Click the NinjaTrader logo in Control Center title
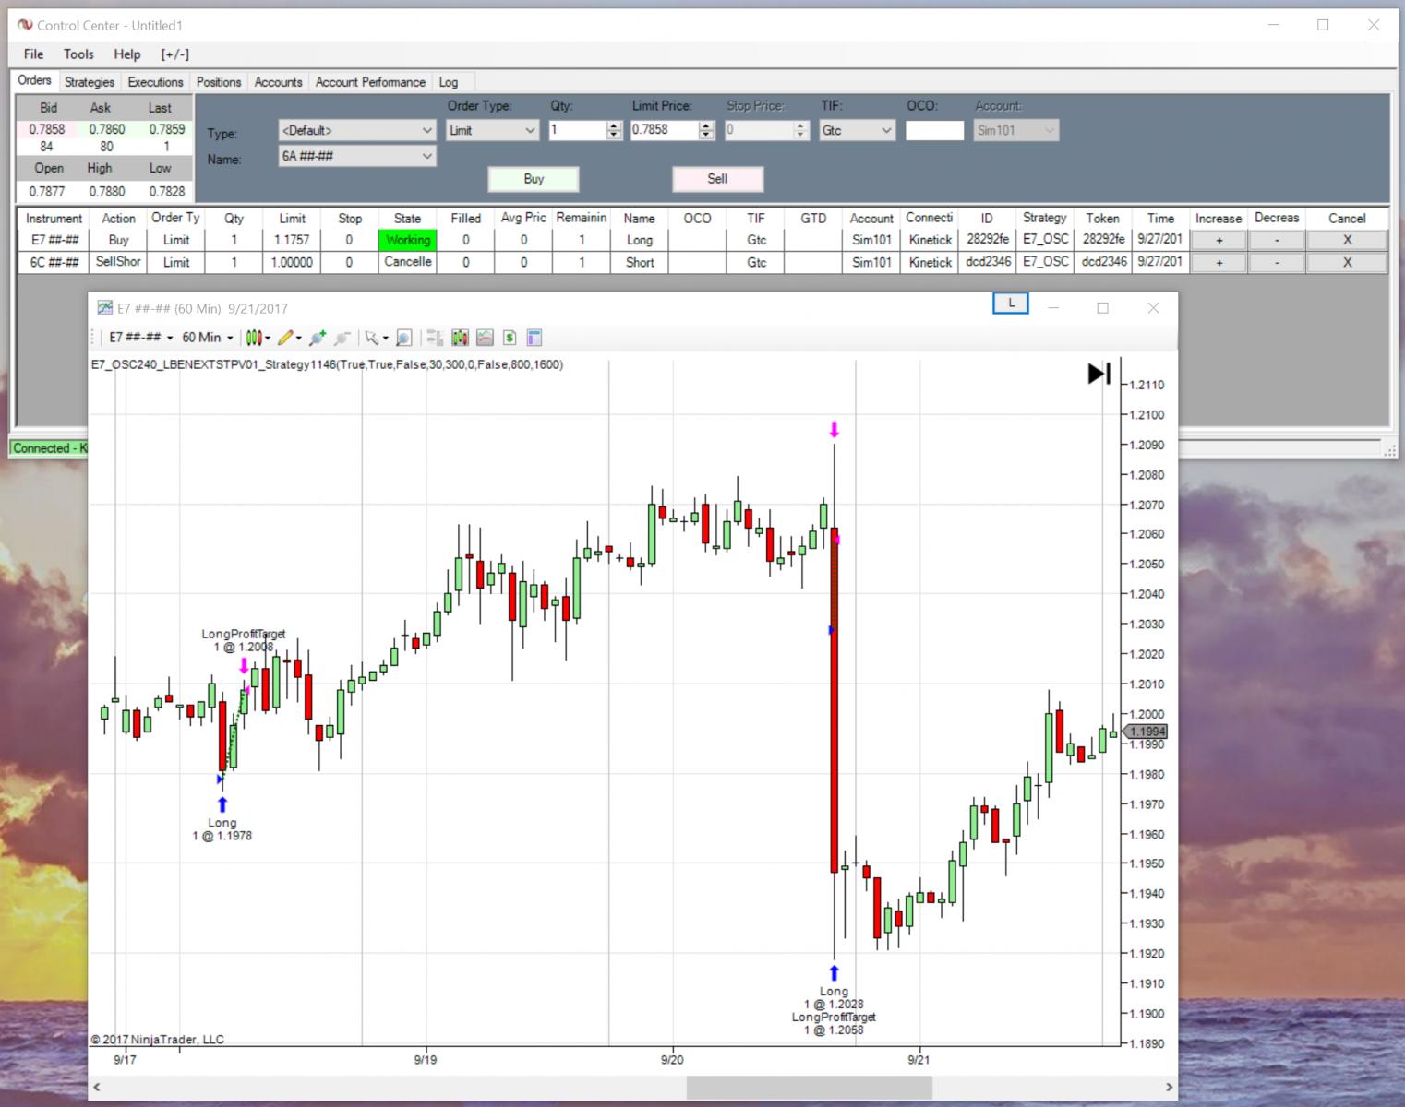Image resolution: width=1405 pixels, height=1107 pixels. pyautogui.click(x=25, y=25)
